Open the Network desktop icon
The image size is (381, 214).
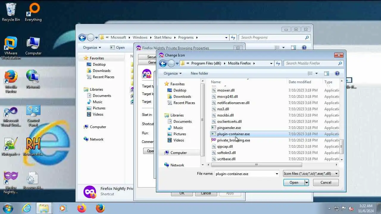pos(33,79)
